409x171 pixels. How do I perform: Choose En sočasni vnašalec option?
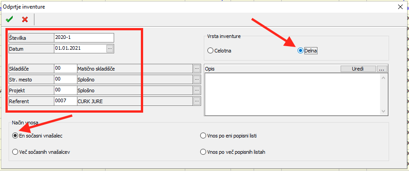[37, 136]
